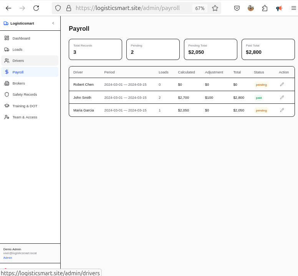Click user@logisticsmart.local email text
The image size is (298, 276).
coord(20,253)
